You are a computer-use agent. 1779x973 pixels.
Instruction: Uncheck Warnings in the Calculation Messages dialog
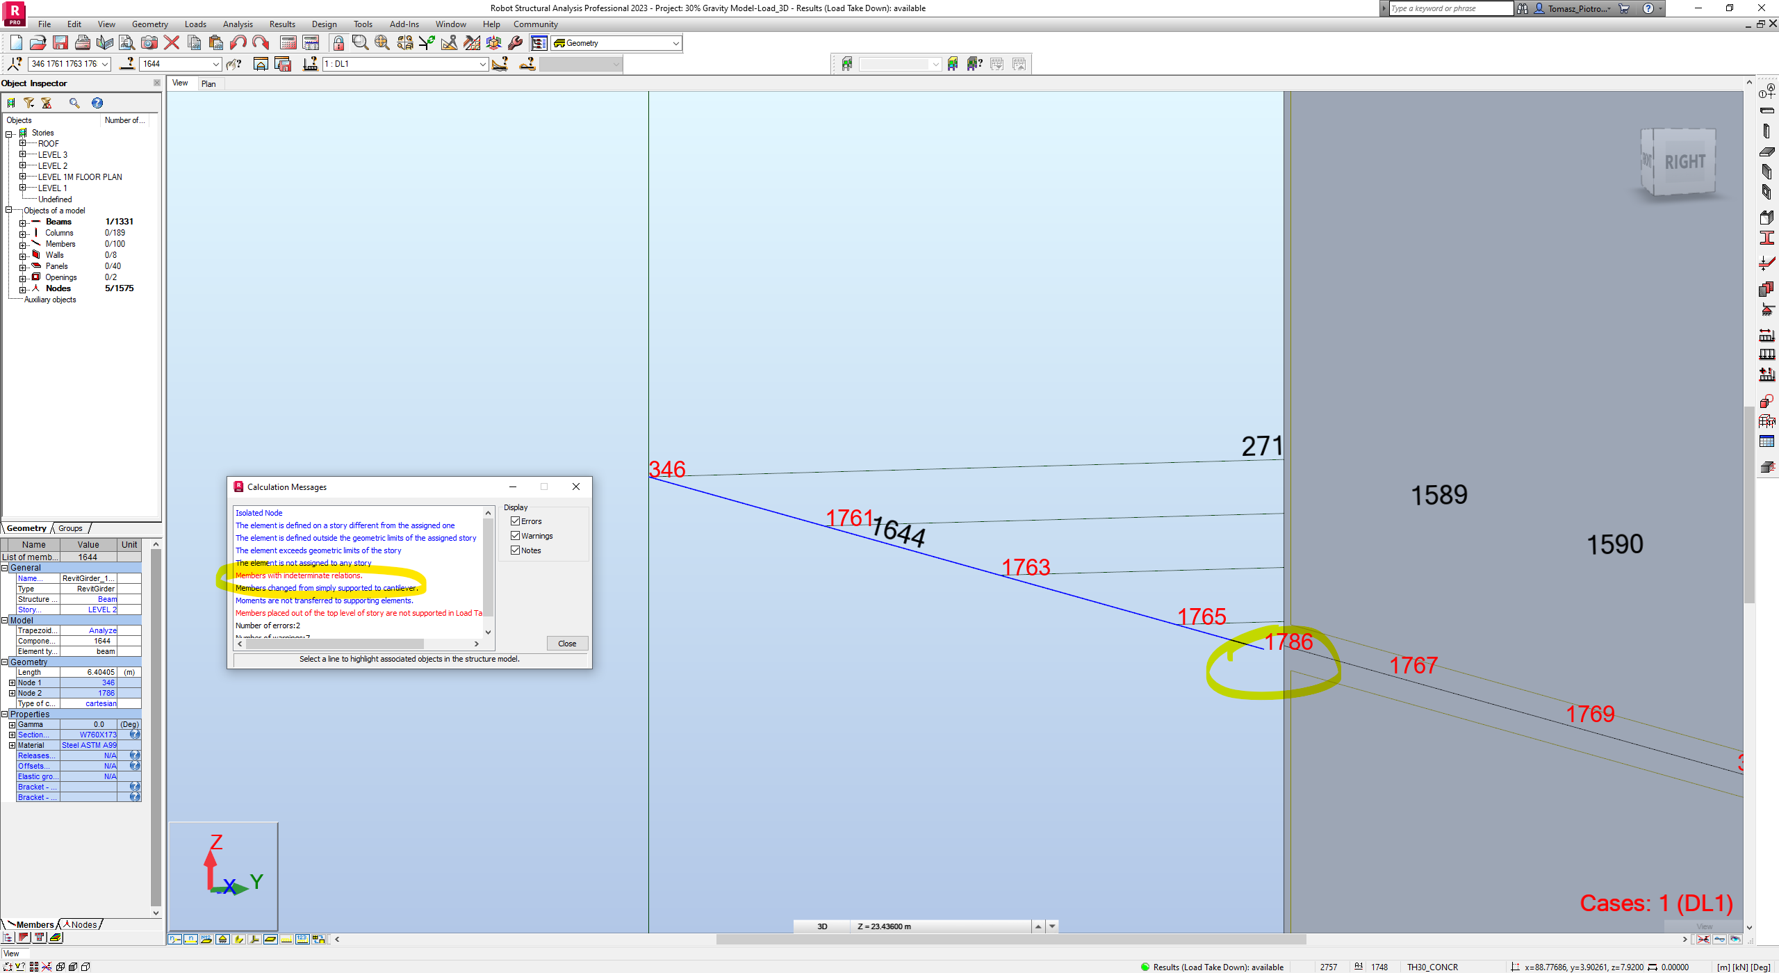[515, 536]
